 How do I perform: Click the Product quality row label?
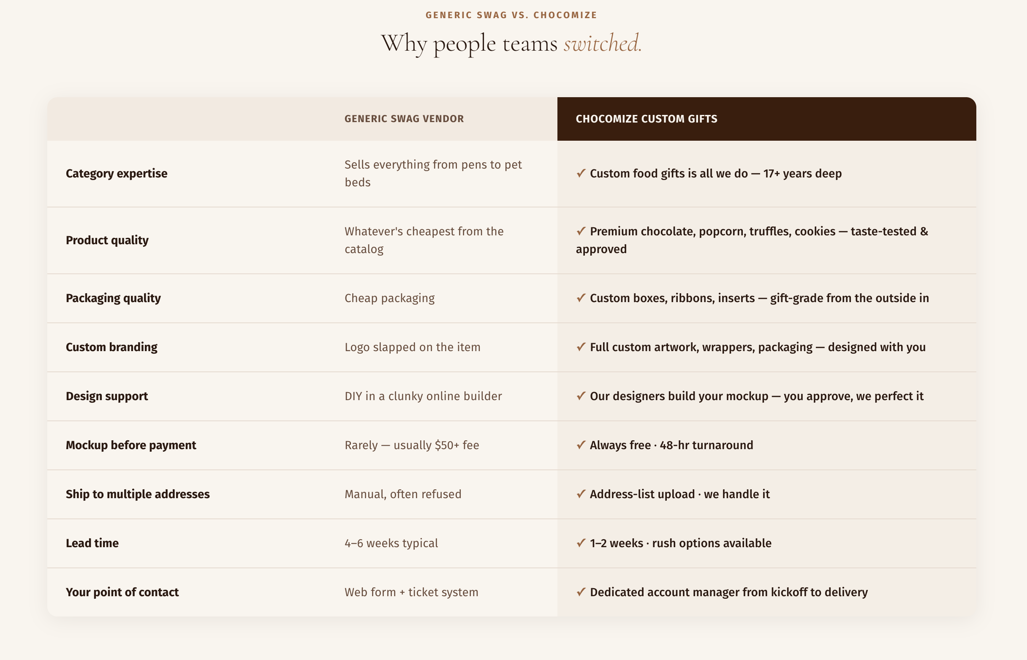point(107,240)
